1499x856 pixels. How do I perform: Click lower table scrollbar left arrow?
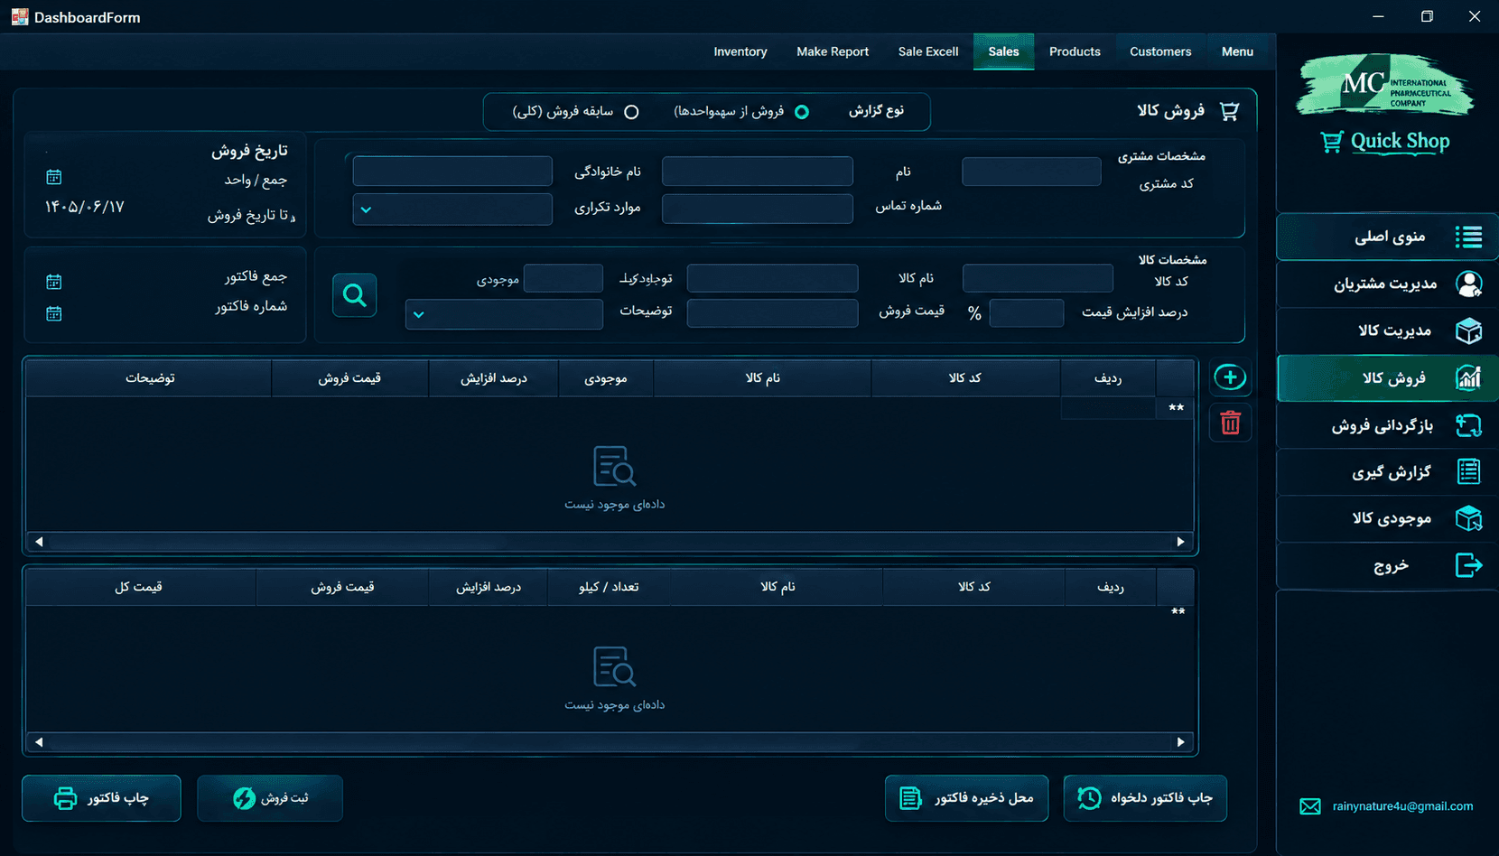click(x=39, y=742)
